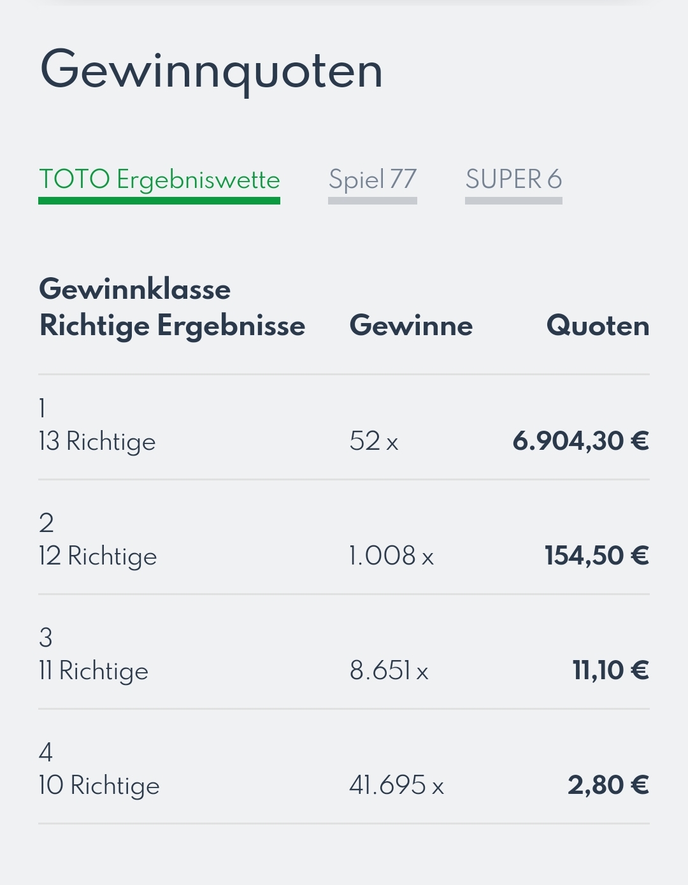
Task: Click the 8.651 x winners count
Action: point(389,670)
